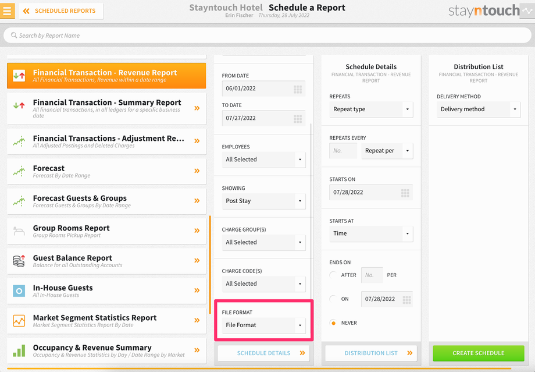Open the File Format dropdown
Screen dimensions: 535x372
pos(263,325)
